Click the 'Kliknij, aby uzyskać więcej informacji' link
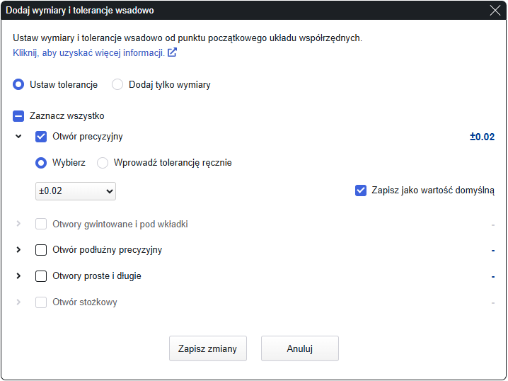508x381 pixels. 88,52
